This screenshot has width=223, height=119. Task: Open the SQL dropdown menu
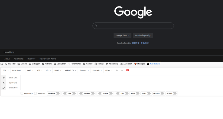coord(6,70)
